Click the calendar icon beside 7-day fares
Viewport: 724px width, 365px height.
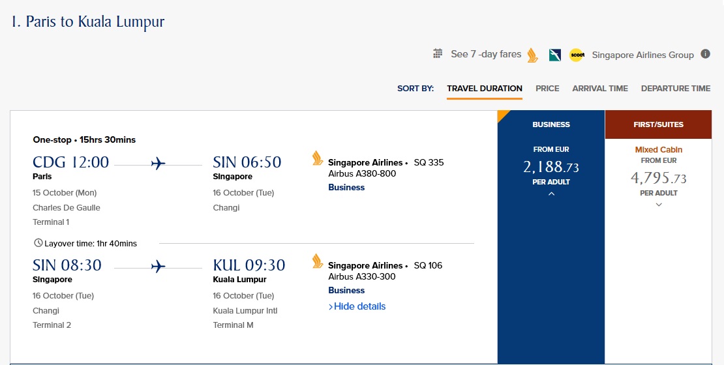tap(438, 54)
